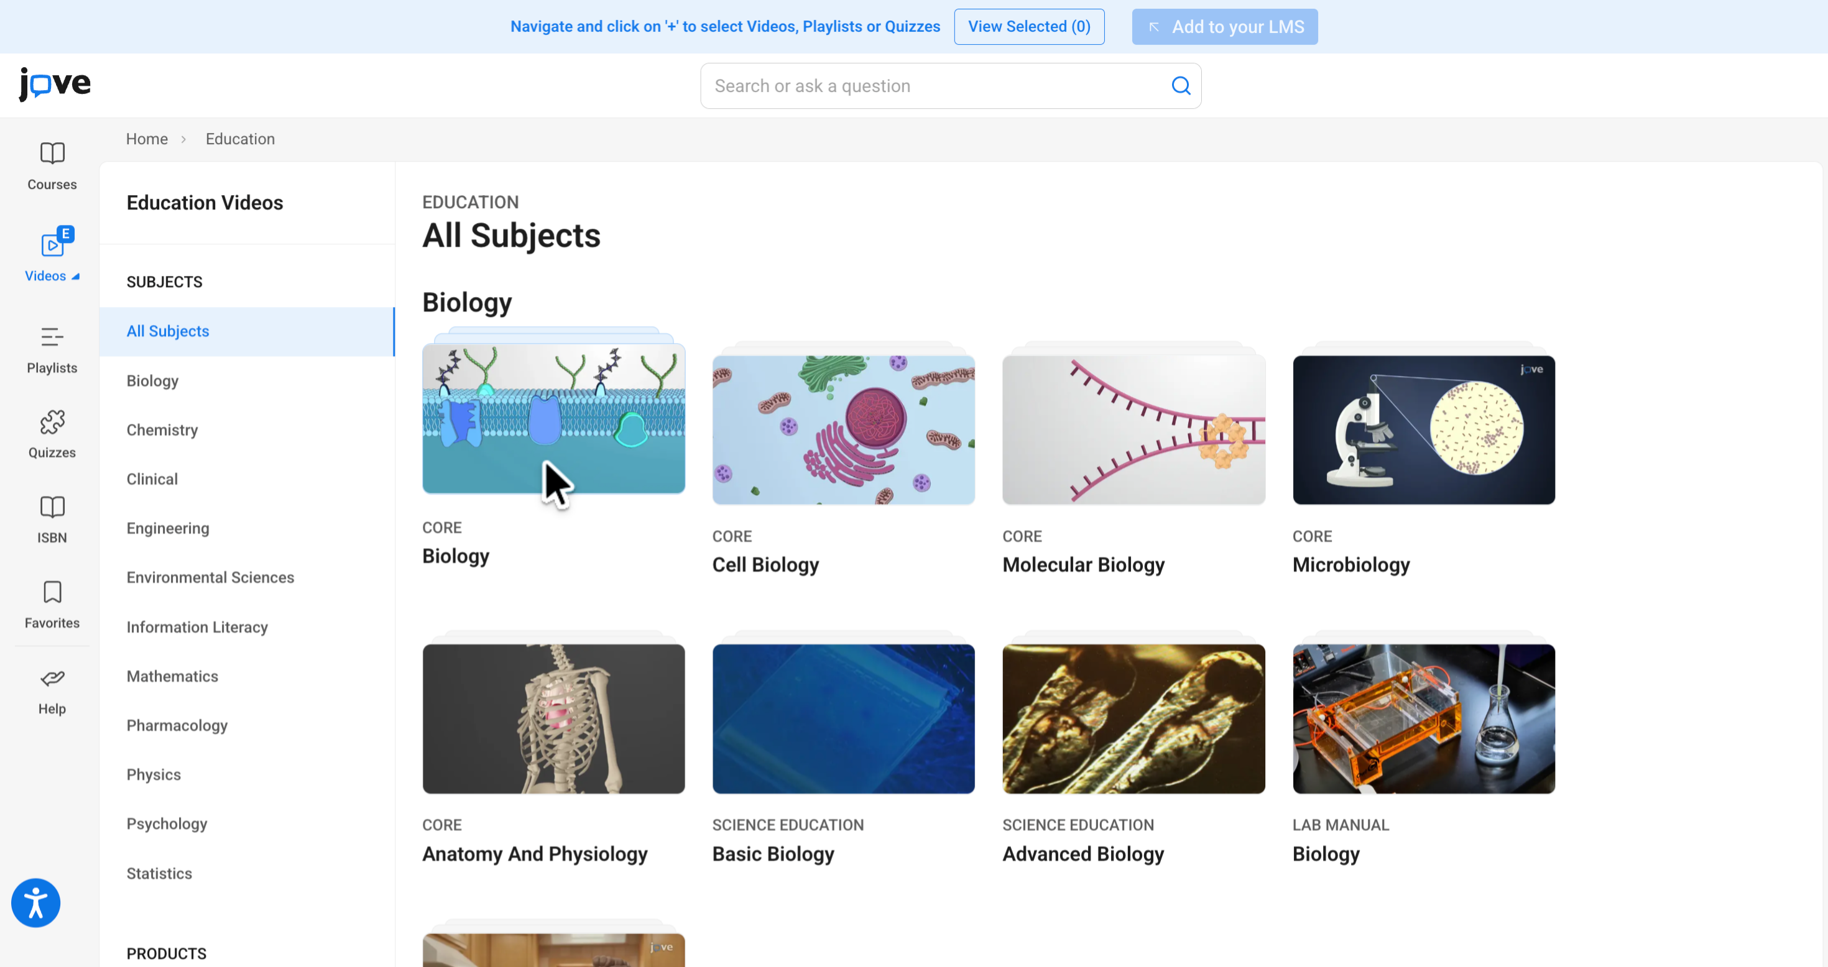Image resolution: width=1828 pixels, height=967 pixels.
Task: Click the JoVE logo
Action: [55, 85]
